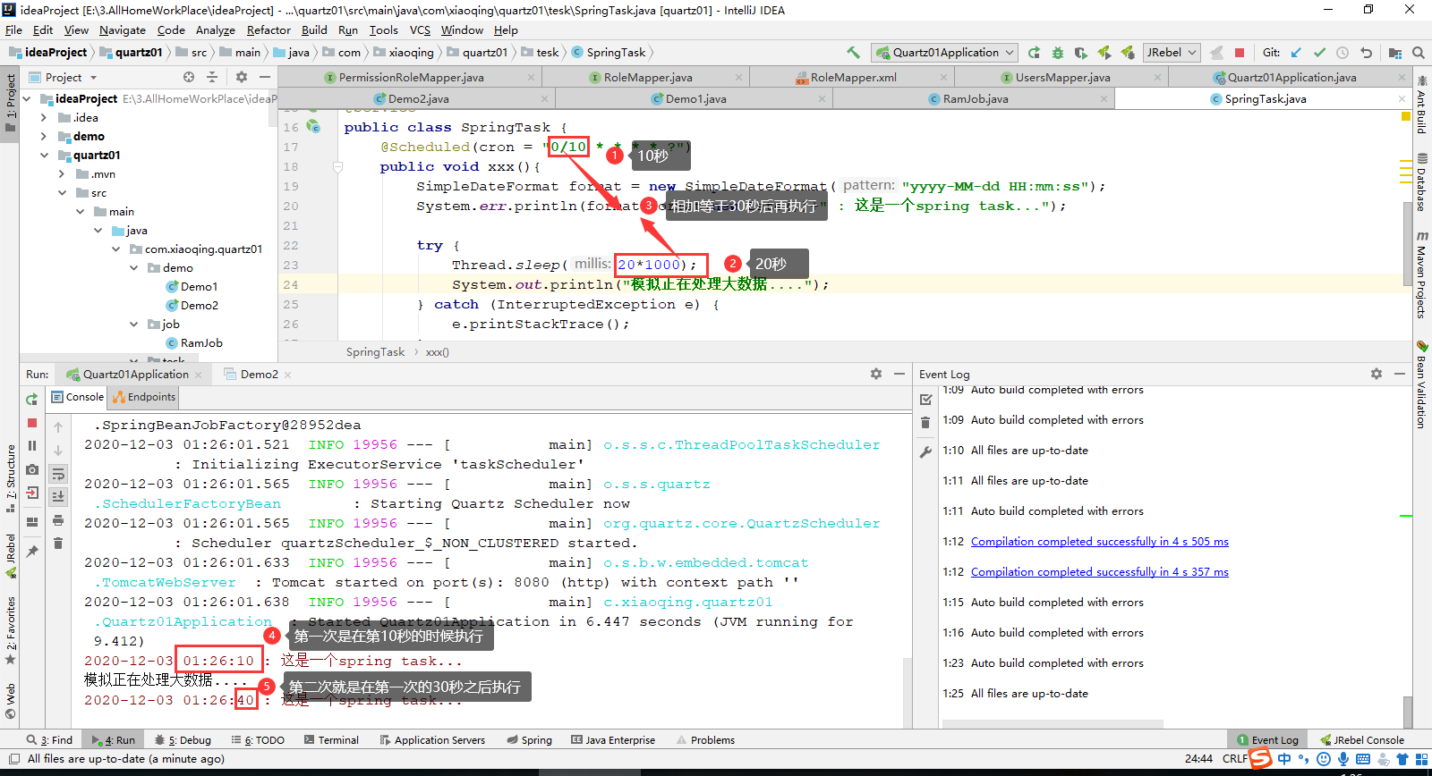This screenshot has width=1432, height=776.
Task: Collapse the com.xiaoqing.quartz01 package
Action: click(x=115, y=249)
